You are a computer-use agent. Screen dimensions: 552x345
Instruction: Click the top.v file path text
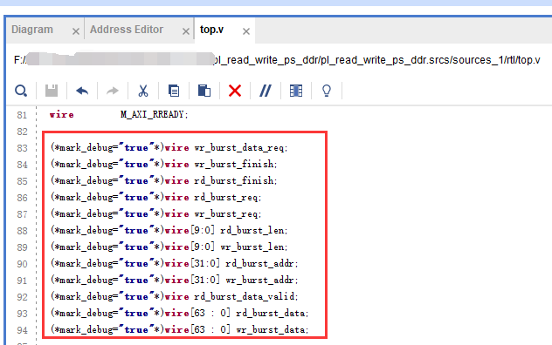pos(277,60)
